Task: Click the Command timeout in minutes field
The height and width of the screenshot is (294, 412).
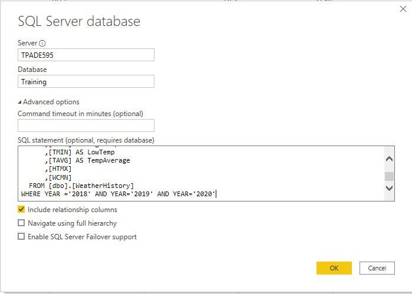Action: pos(86,125)
